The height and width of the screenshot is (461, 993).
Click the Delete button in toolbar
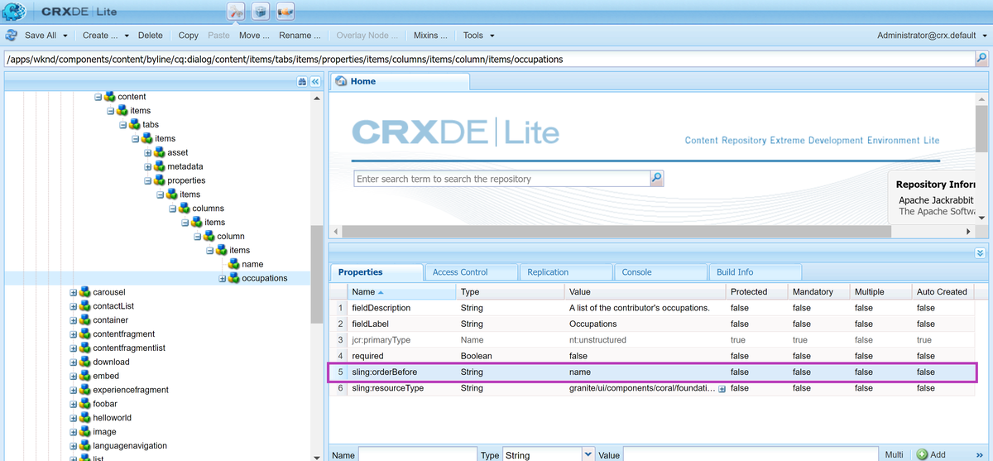150,36
